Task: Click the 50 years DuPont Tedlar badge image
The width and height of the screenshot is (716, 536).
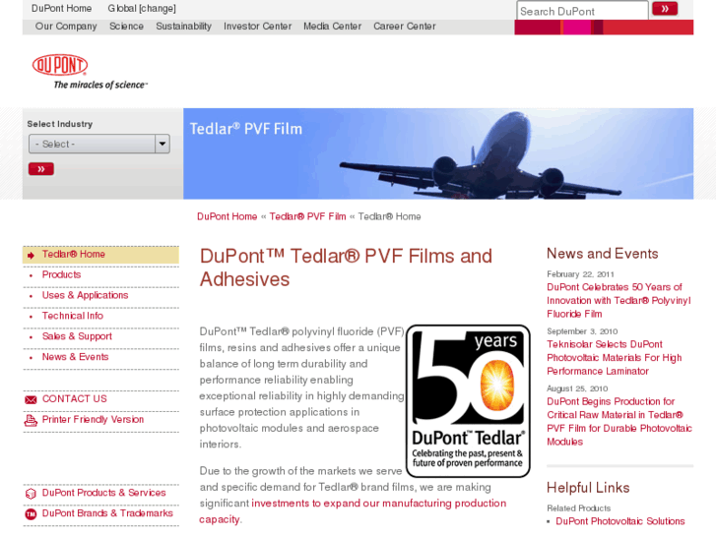Action: click(468, 401)
